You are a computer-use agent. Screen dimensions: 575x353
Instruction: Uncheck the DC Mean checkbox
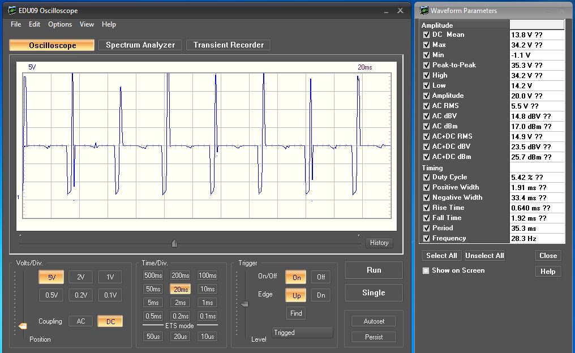click(x=426, y=35)
